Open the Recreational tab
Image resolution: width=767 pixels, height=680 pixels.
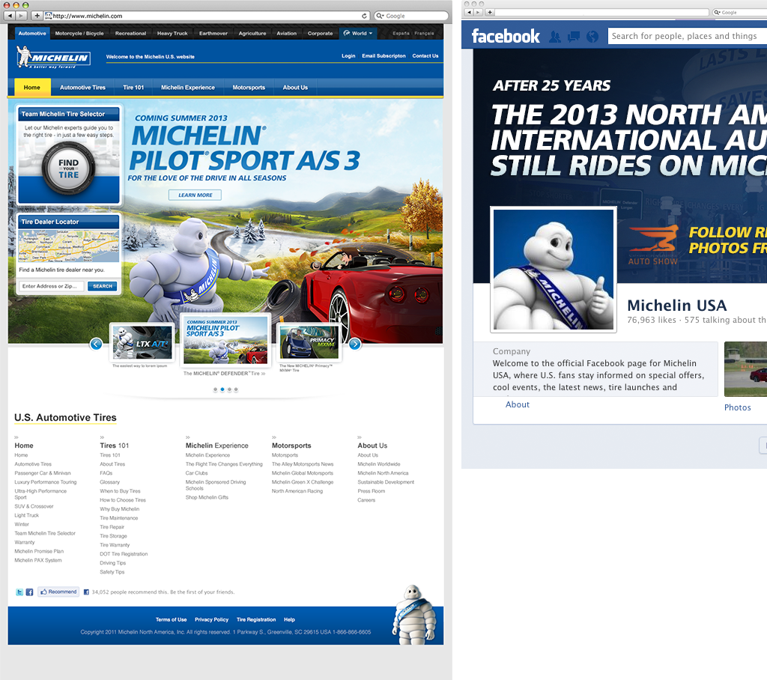(x=130, y=33)
